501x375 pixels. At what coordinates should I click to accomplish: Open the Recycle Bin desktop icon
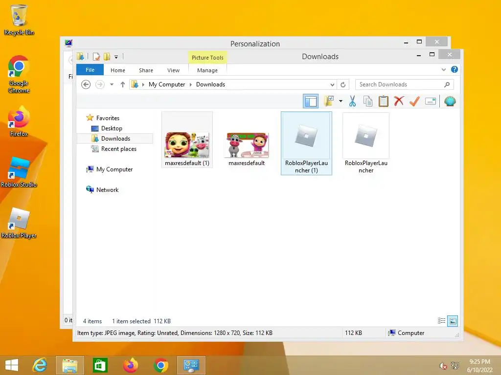click(19, 20)
